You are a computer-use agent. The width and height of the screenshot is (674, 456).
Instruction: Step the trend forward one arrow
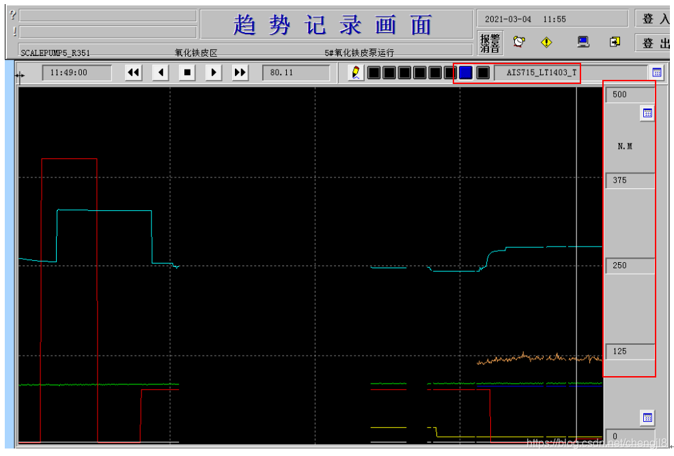(214, 72)
